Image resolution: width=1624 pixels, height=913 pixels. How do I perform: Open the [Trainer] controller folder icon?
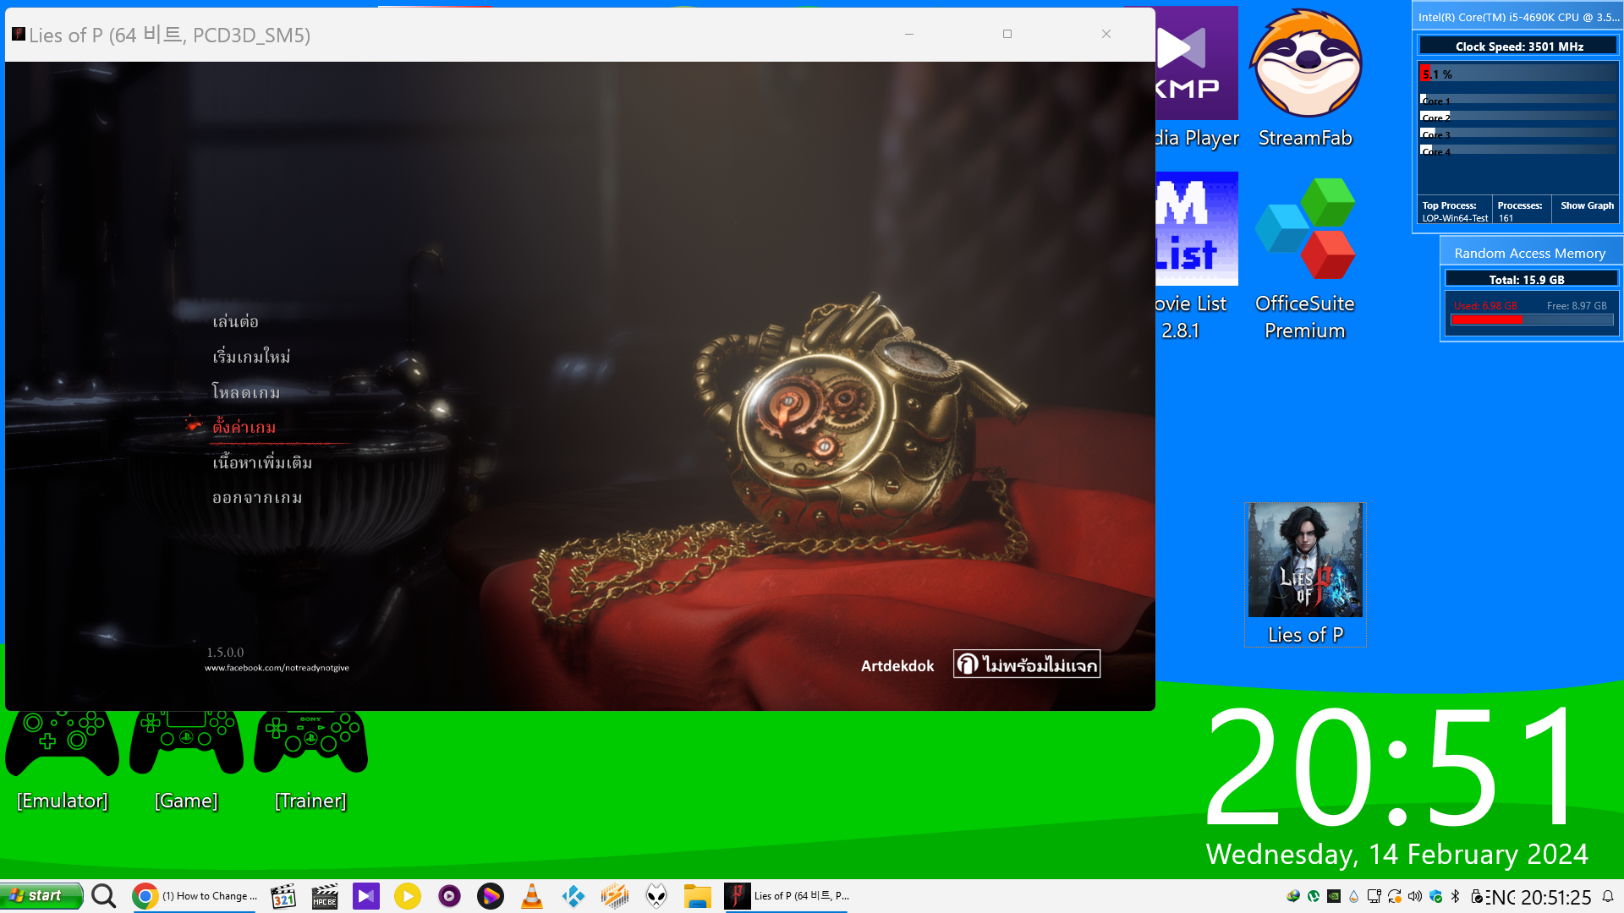point(310,761)
